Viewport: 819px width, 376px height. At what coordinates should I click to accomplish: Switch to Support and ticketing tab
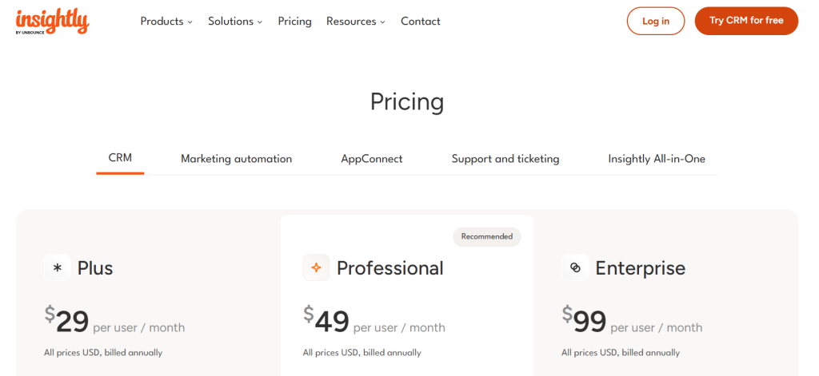coord(505,159)
